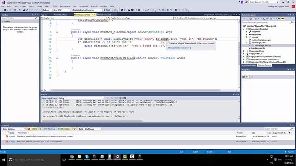This screenshot has width=296, height=166.
Task: Click the Save All icon in the toolbar
Action: pos(27,10)
